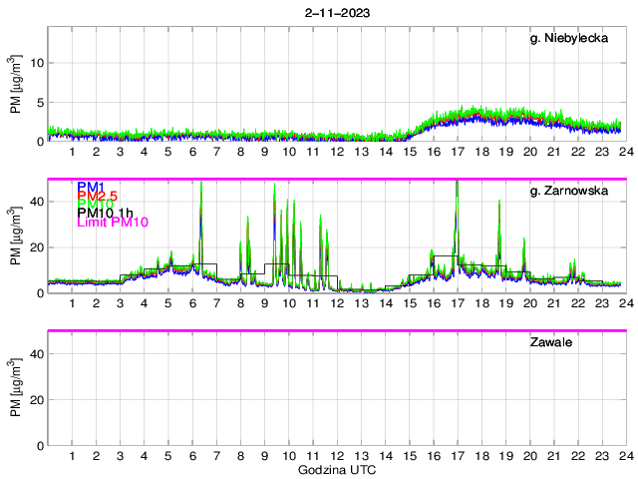Click hour 17 tick below Niebylecka chart
This screenshot has height=479, width=638.
pyautogui.click(x=458, y=152)
